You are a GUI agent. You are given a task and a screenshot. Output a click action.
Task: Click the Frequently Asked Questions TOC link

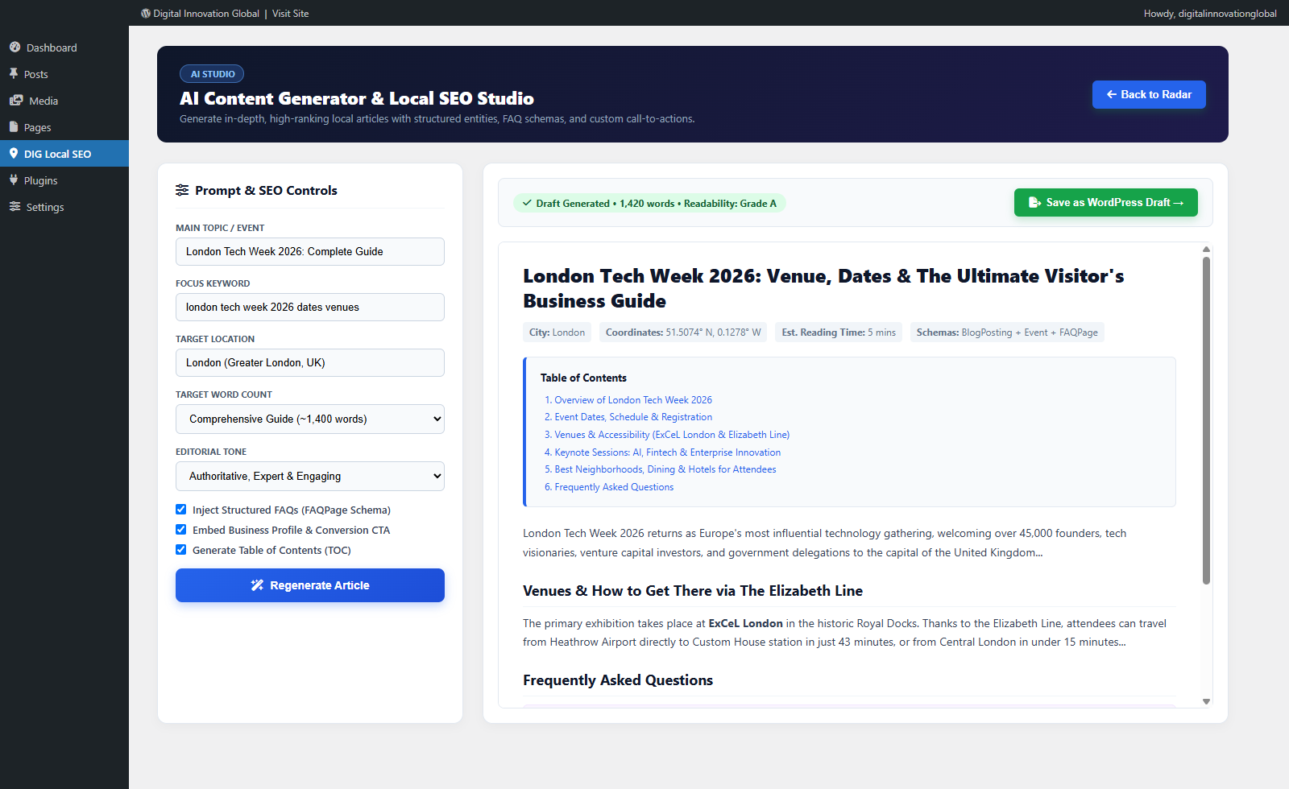(614, 487)
